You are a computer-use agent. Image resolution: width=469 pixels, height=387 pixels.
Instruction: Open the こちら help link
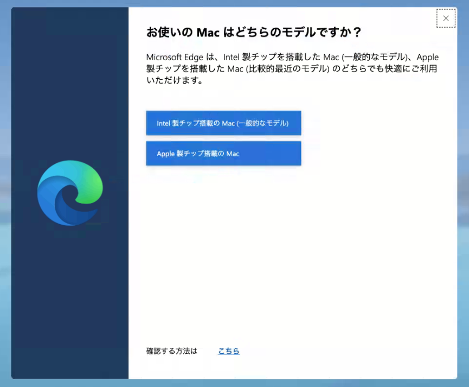[x=229, y=351]
